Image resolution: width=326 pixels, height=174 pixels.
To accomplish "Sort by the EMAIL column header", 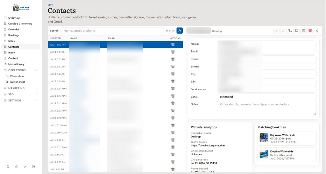I will (111, 38).
